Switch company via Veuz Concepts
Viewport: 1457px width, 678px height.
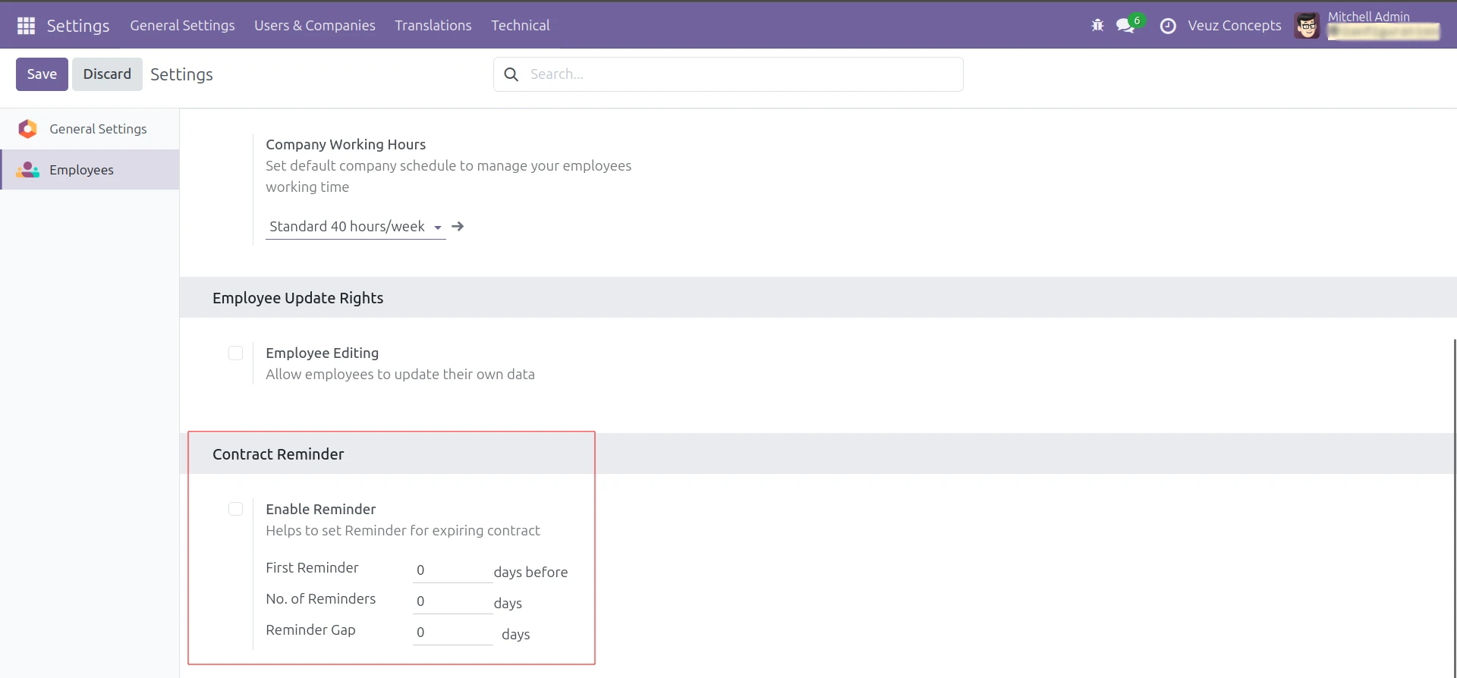coord(1234,26)
